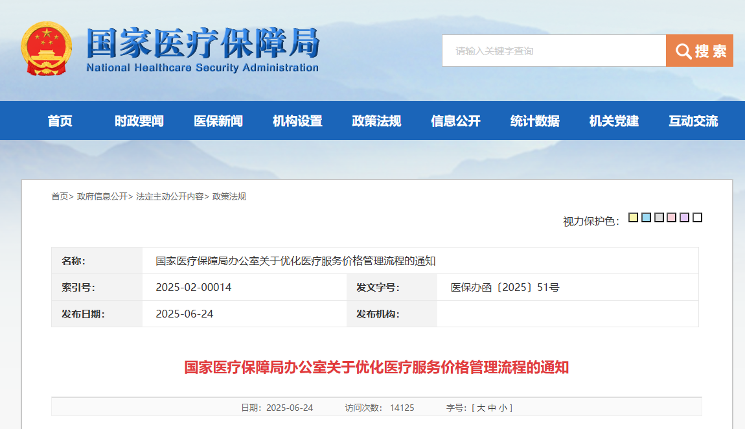Click the National Healthcare Security Administration English subtitle
The width and height of the screenshot is (745, 429).
[x=202, y=68]
